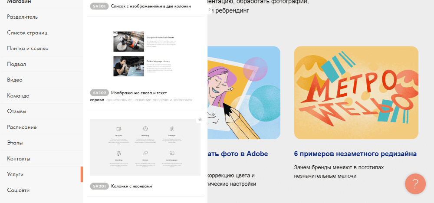
Task: Click the SV201 block code badge
Action: 99,187
